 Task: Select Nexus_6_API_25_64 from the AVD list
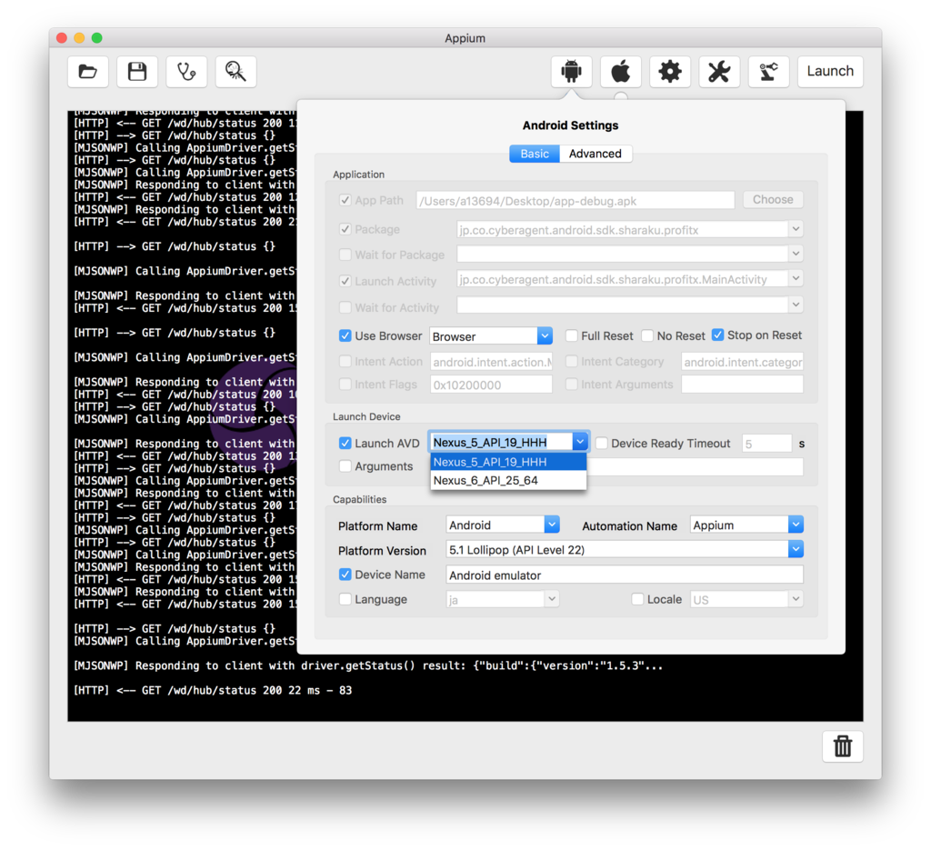(508, 480)
